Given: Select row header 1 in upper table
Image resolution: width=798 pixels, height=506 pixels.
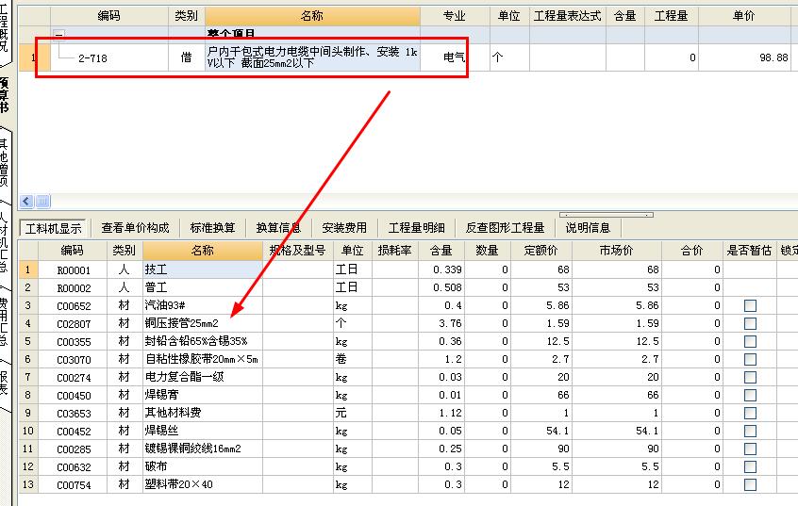Looking at the screenshot, I should pos(34,57).
